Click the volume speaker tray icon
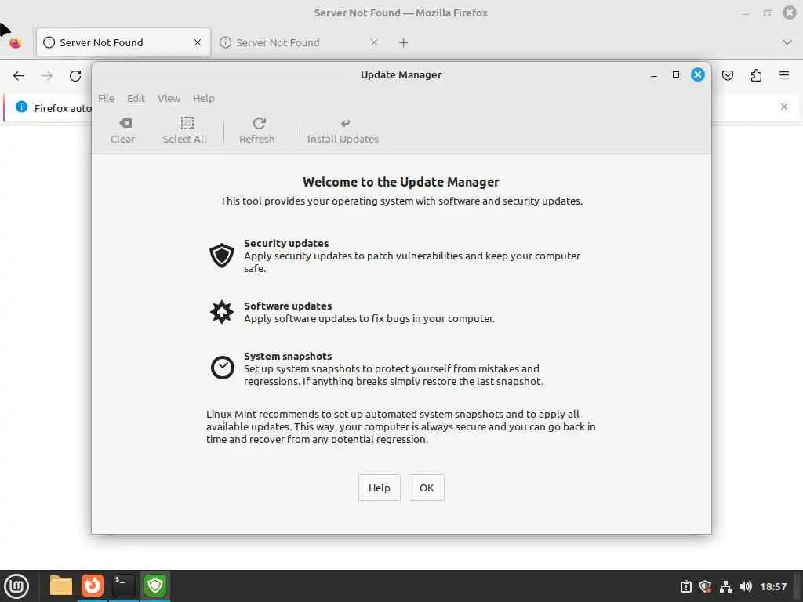 point(747,586)
